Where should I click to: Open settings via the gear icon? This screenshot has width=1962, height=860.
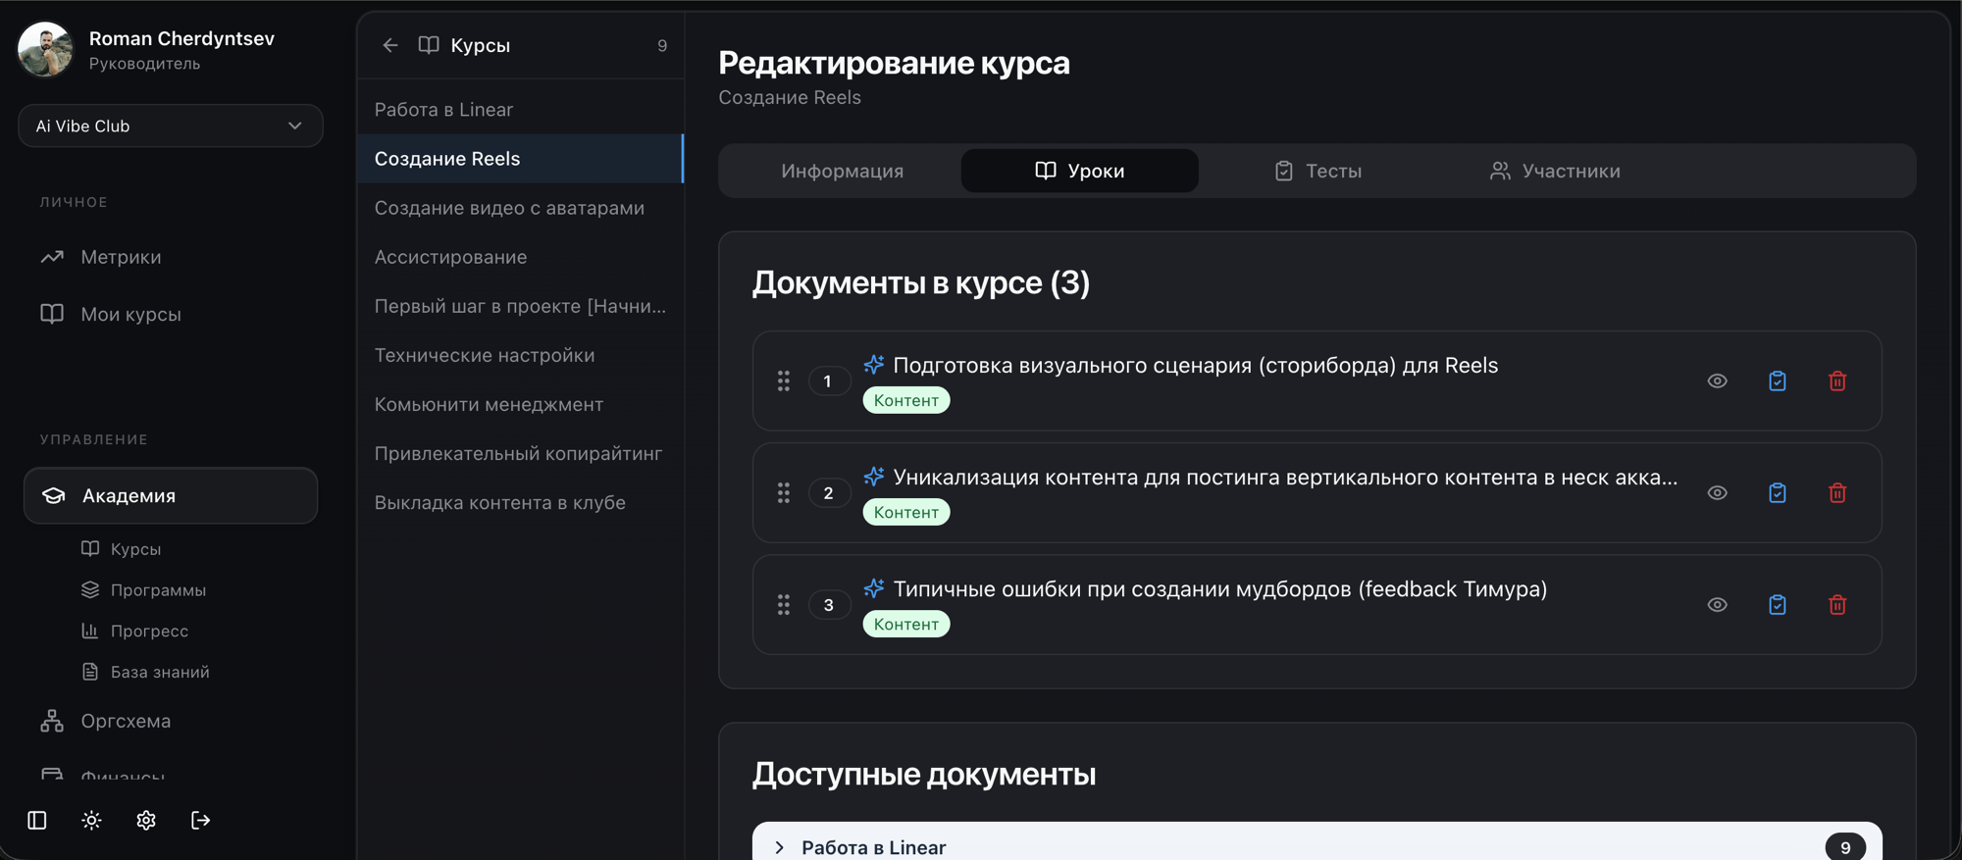(146, 820)
